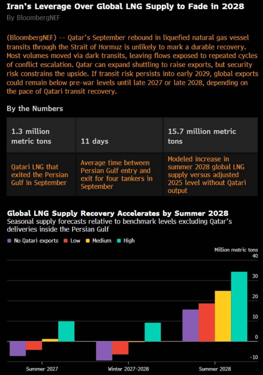
Task: Click the teal High bar for Winter 2027-2028
Action: [153, 332]
